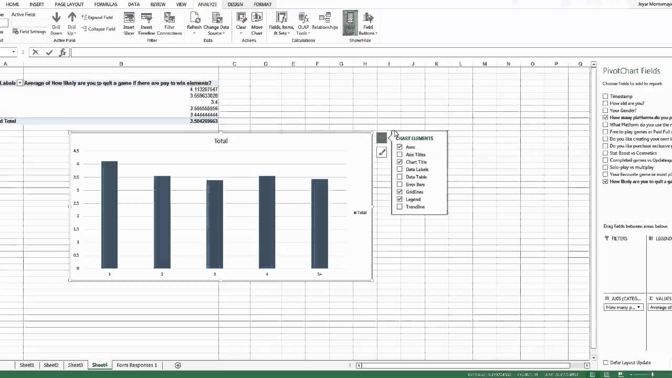Click the horizontal scrollbar right arrow

tap(587, 365)
